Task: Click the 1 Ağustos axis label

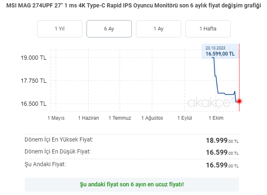Action: [x=152, y=118]
